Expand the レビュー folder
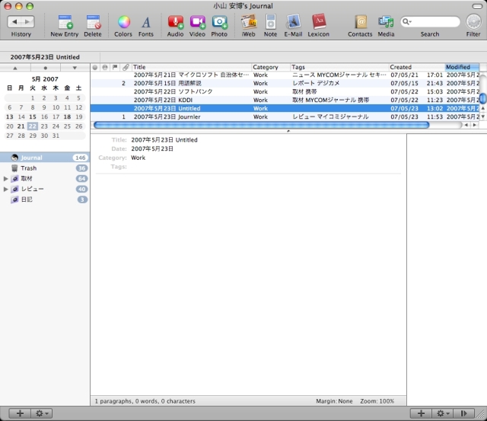The width and height of the screenshot is (487, 421). (5, 189)
